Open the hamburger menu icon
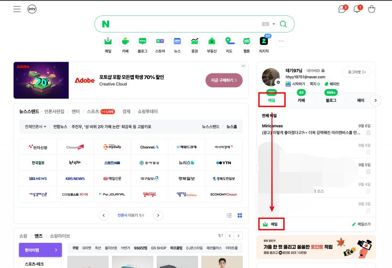Screen dimensions: 392x268 tap(17, 9)
